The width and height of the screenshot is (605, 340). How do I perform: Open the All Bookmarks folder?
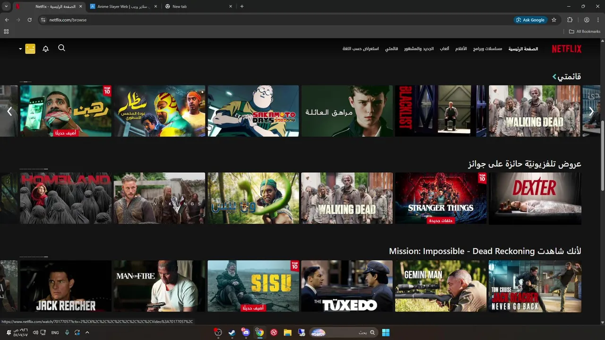[585, 32]
